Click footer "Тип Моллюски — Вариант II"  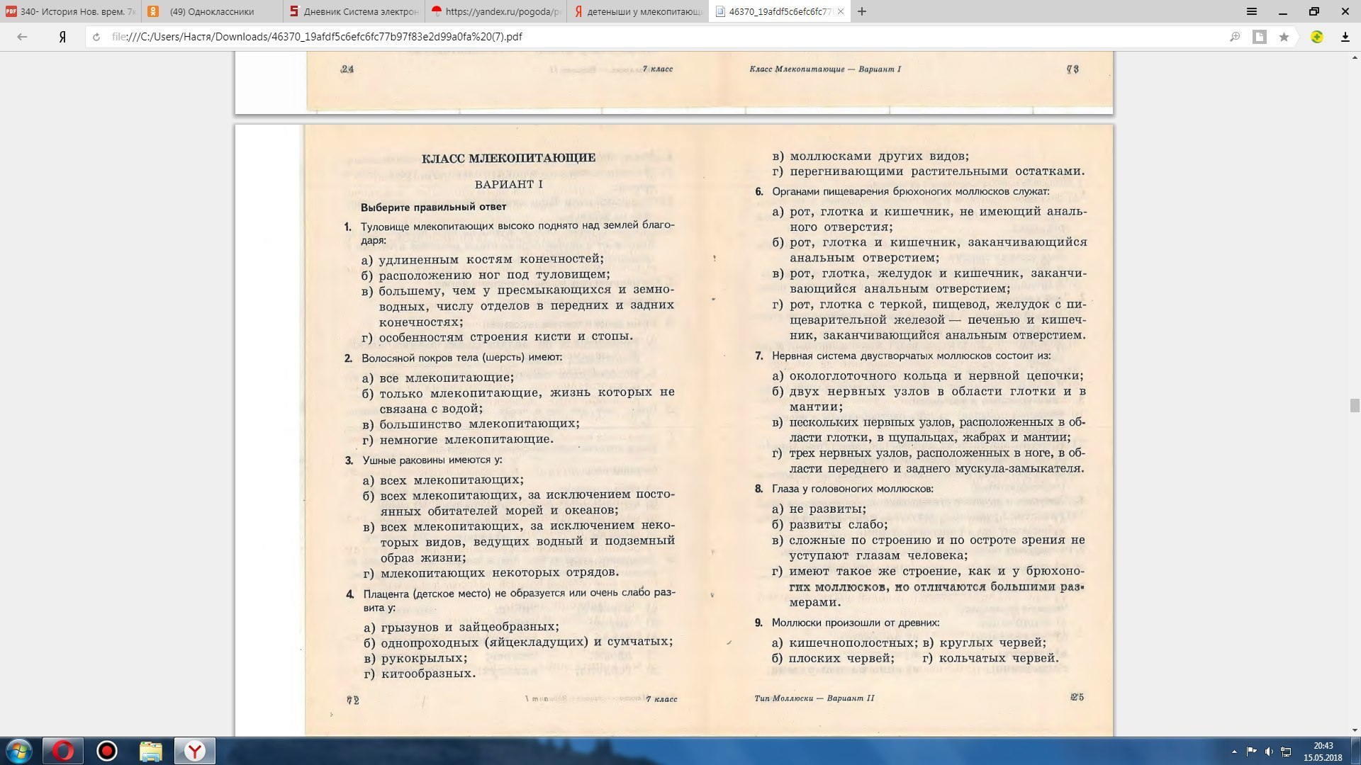[x=814, y=698]
